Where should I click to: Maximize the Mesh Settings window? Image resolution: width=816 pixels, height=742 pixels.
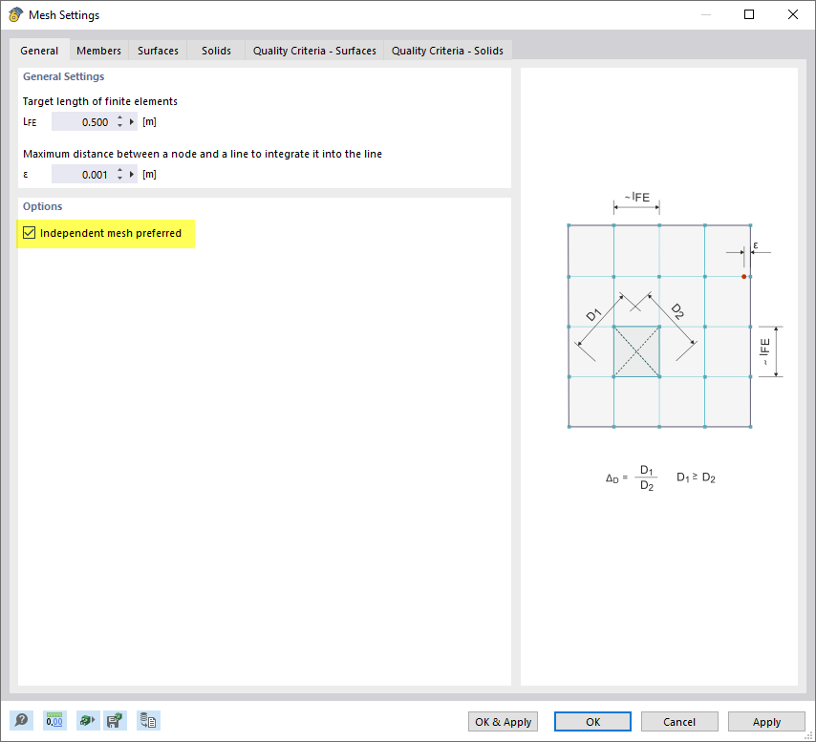coord(749,14)
